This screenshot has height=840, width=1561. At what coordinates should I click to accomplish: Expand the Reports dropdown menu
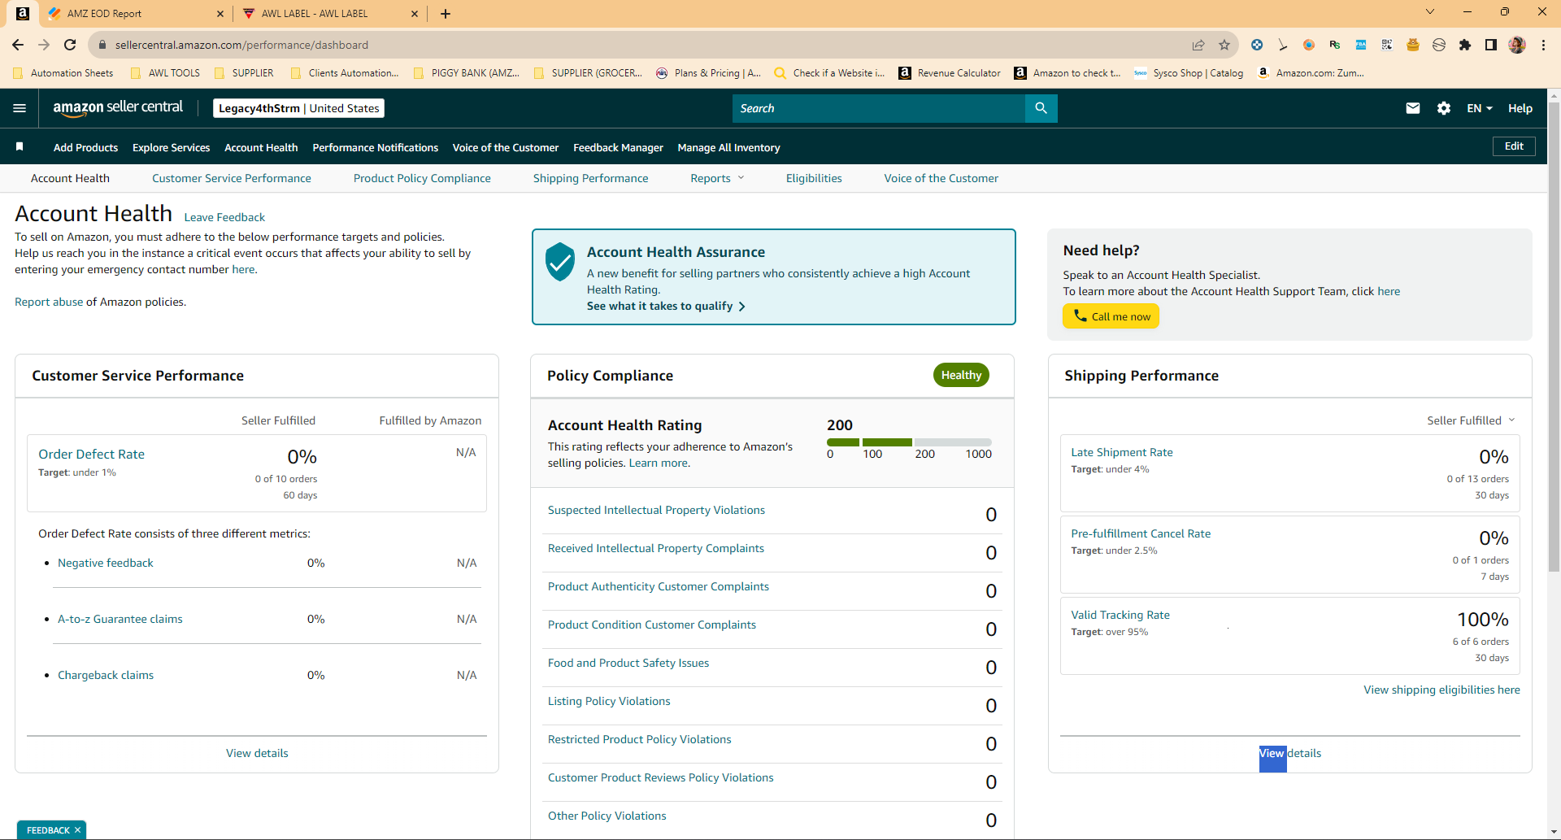click(x=717, y=178)
